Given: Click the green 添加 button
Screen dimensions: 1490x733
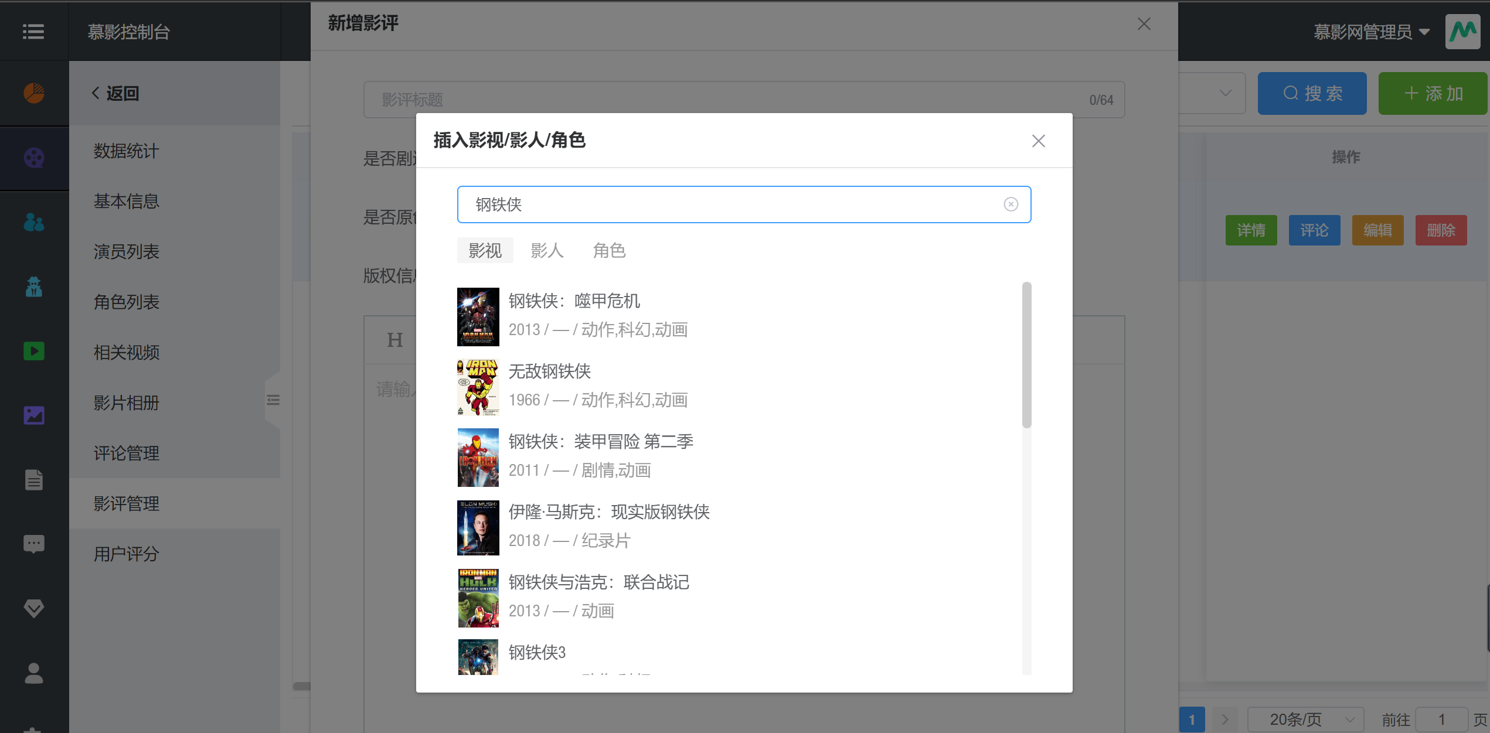Looking at the screenshot, I should (1433, 93).
